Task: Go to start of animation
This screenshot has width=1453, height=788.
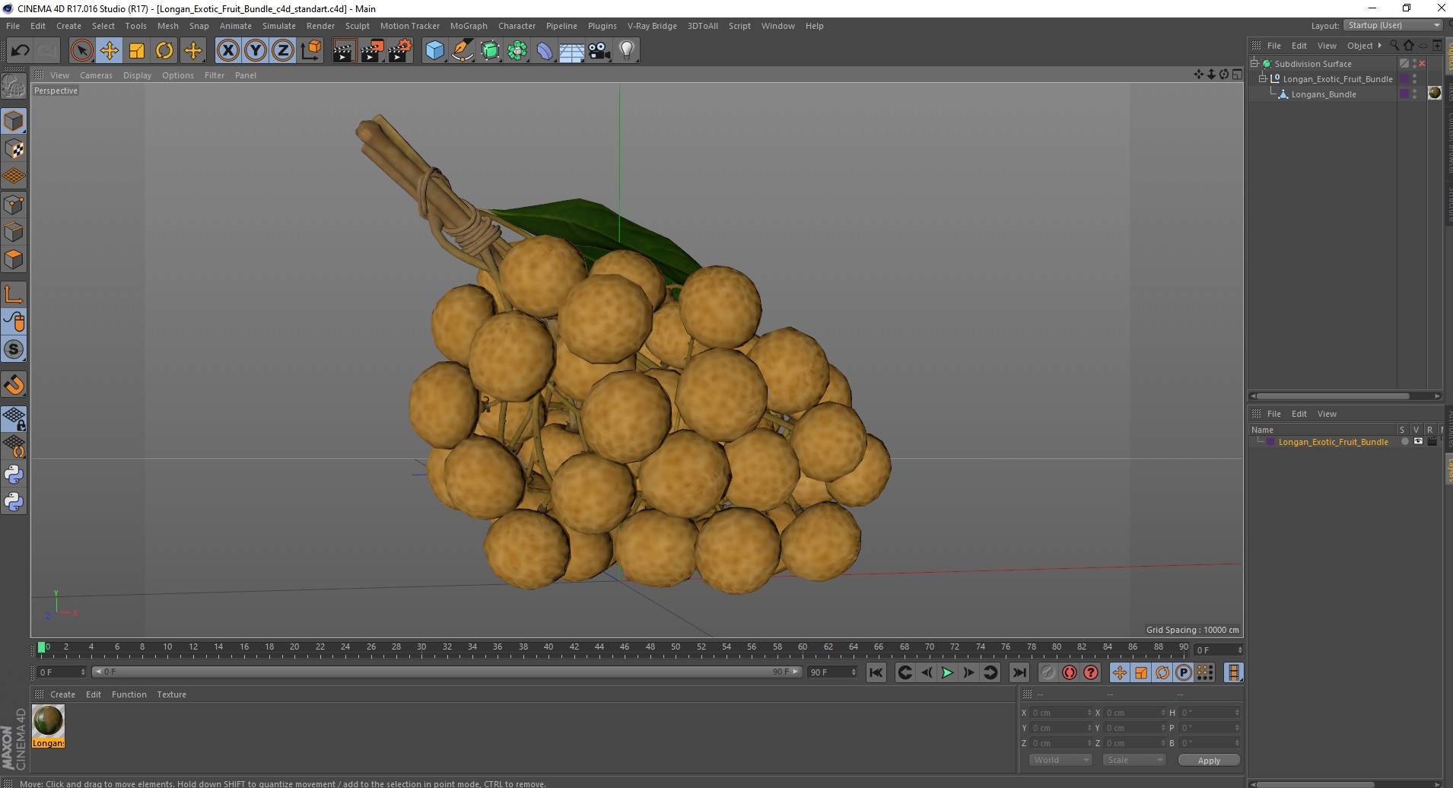Action: click(x=876, y=672)
